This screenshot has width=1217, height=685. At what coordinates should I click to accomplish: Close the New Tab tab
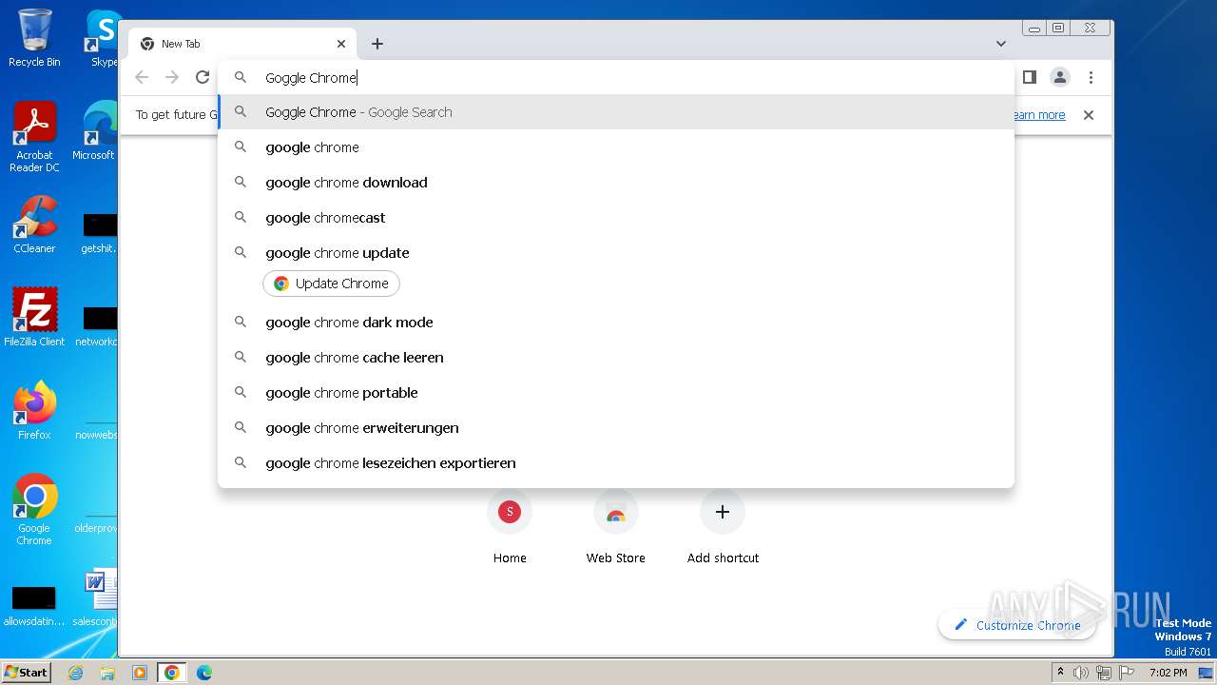(341, 44)
